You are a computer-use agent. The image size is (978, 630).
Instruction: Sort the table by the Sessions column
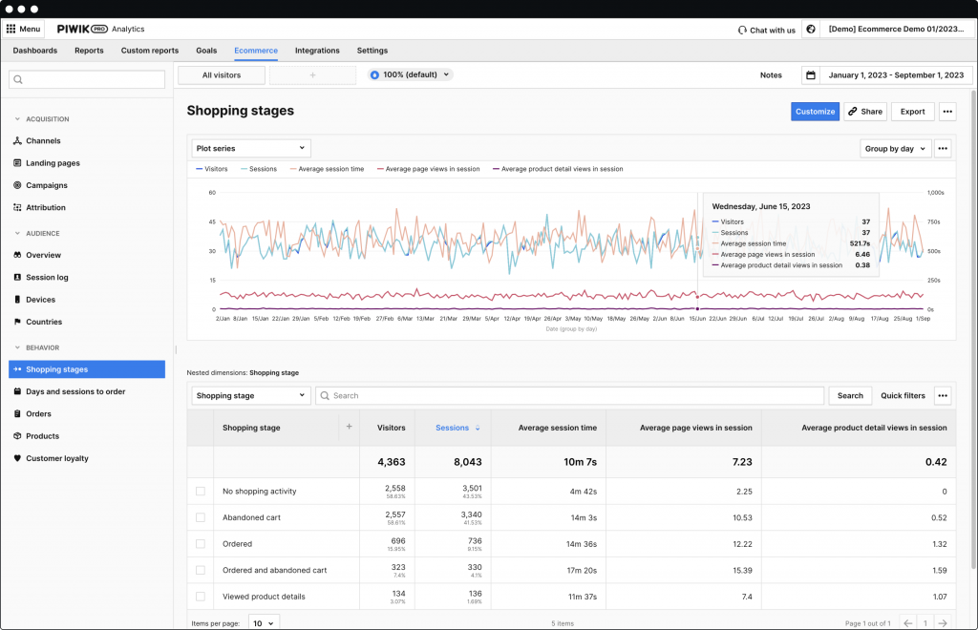[457, 428]
